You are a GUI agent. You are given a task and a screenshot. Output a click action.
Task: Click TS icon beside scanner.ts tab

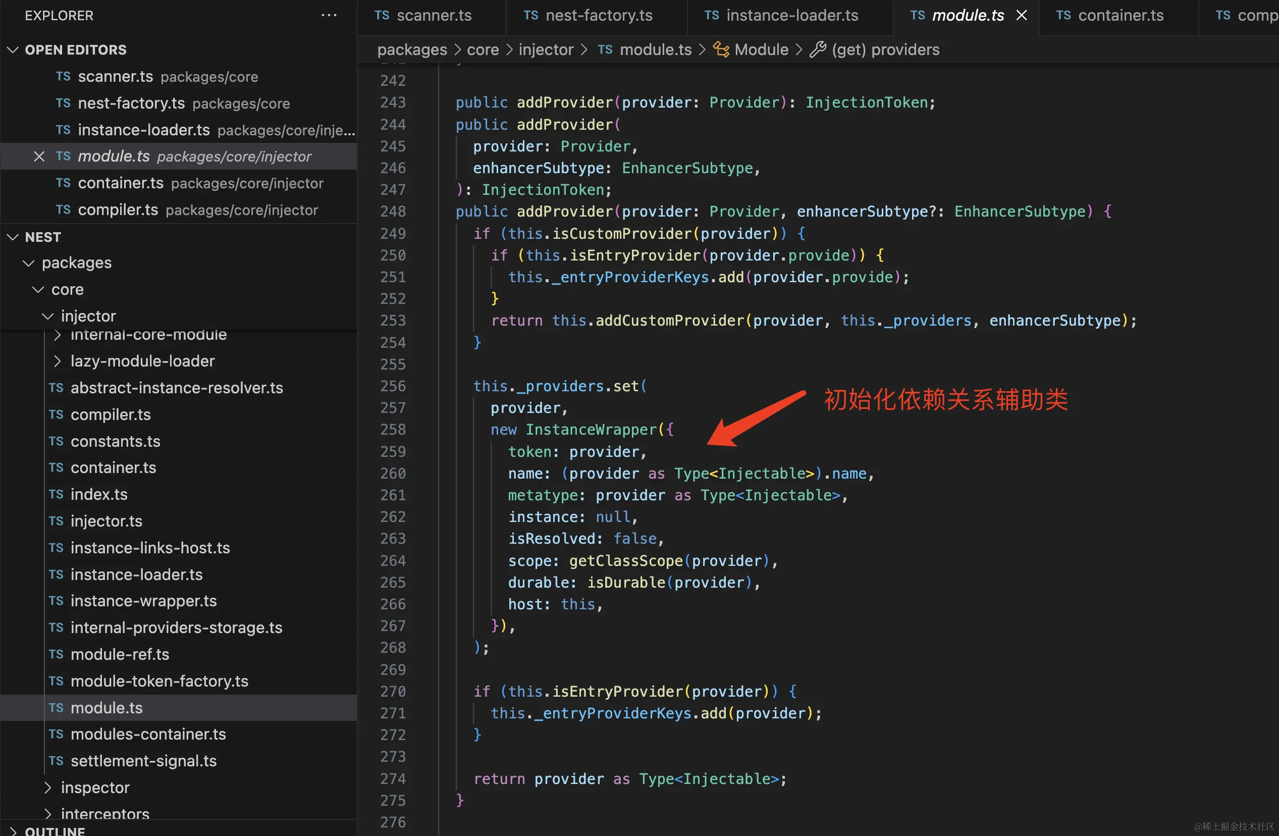tap(382, 16)
